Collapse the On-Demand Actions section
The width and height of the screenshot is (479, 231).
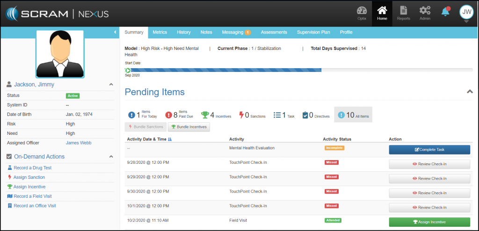(x=111, y=157)
